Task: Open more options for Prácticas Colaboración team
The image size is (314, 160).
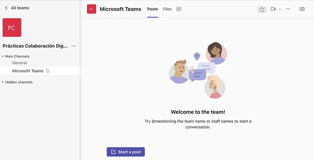Action: point(73,46)
